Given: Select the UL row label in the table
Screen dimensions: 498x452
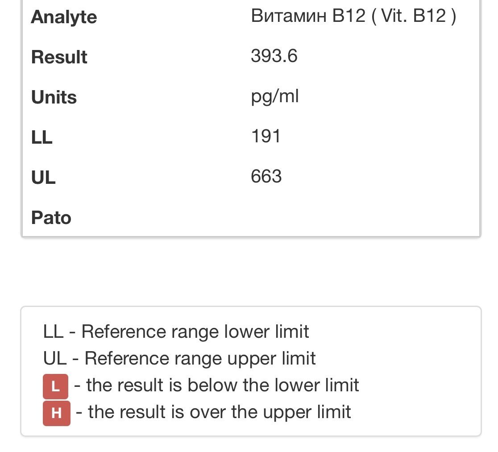Looking at the screenshot, I should click(x=43, y=178).
